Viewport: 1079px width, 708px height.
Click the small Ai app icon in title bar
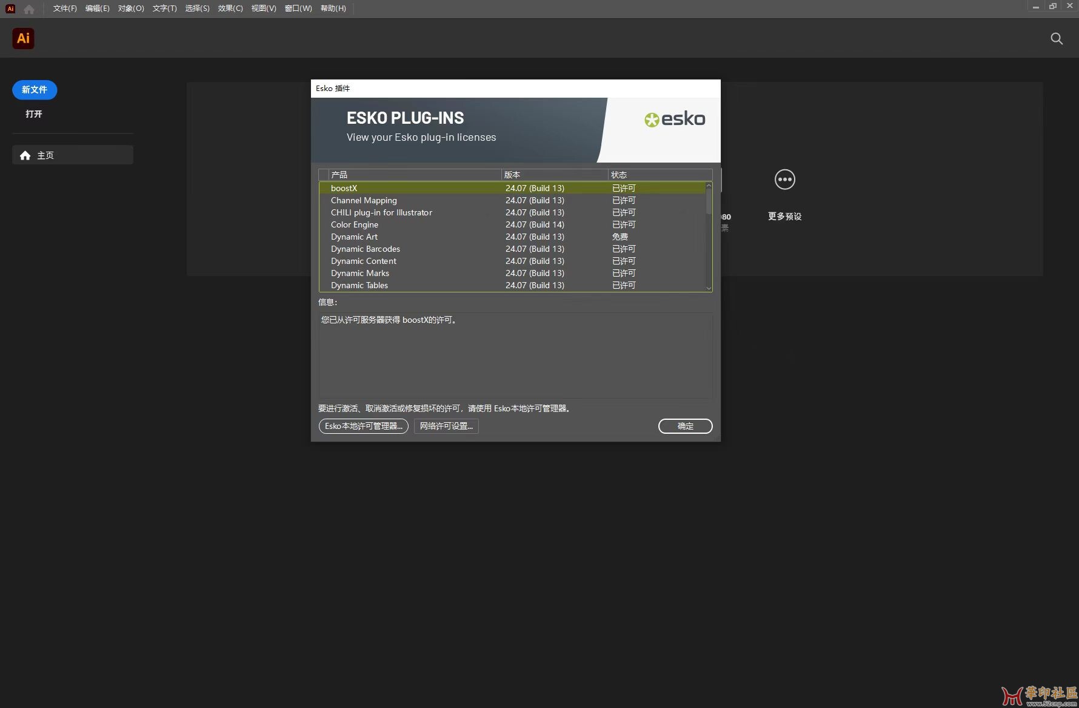[10, 8]
